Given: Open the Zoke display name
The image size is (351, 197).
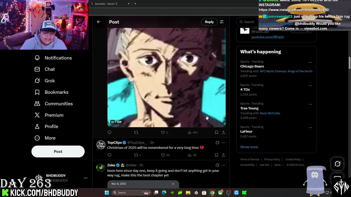Looking at the screenshot, I should click(111, 165).
